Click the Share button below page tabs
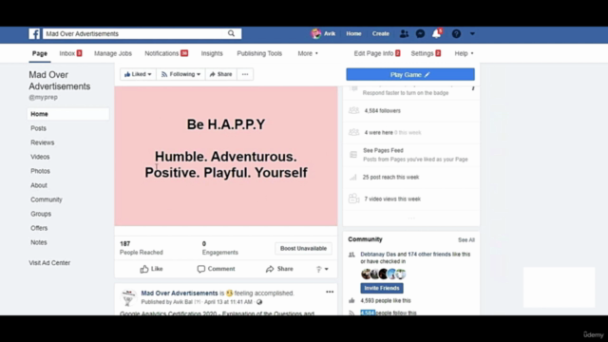 (220, 74)
